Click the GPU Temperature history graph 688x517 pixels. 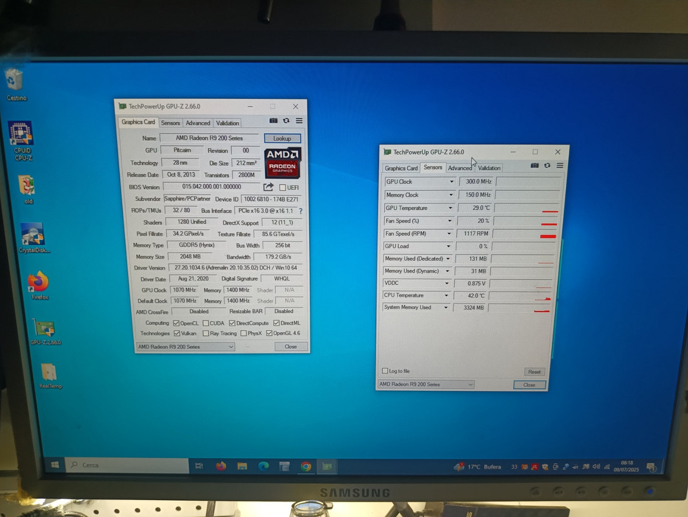click(x=527, y=207)
